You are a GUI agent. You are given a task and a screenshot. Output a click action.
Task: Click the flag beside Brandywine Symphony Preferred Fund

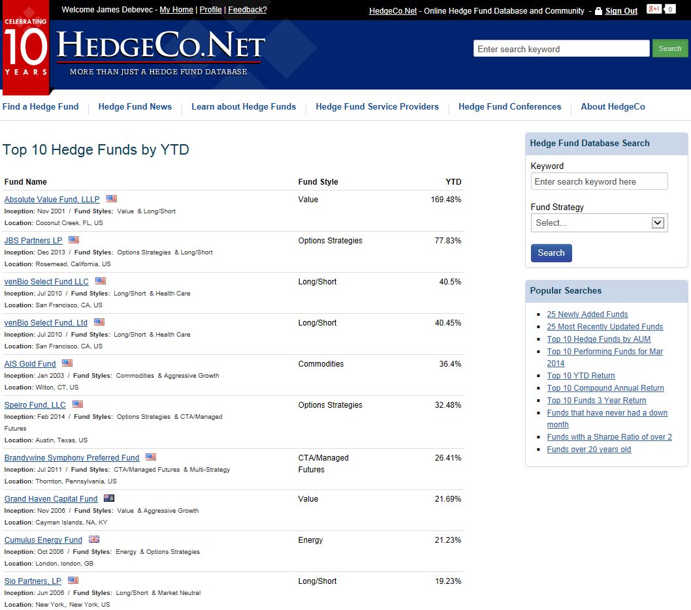[151, 457]
